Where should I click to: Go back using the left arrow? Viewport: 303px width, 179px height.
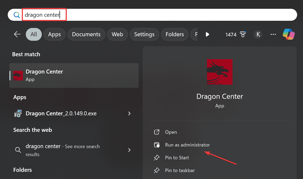tap(17, 34)
